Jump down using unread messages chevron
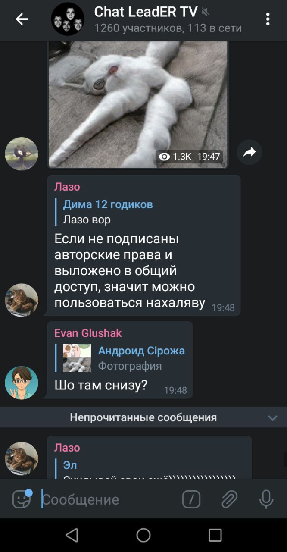This screenshot has width=287, height=552. click(272, 418)
